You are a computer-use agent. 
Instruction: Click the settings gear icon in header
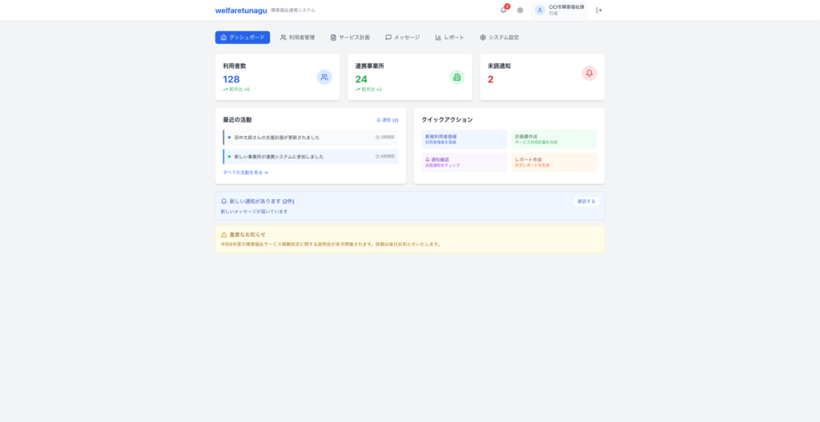[520, 10]
